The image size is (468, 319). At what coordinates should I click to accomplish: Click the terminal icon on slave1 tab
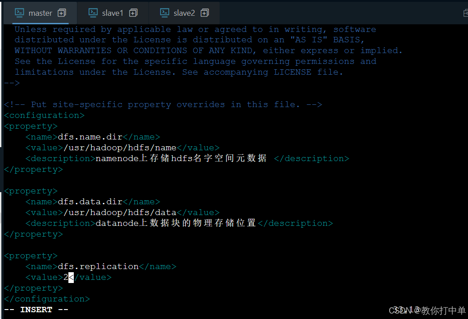(93, 13)
